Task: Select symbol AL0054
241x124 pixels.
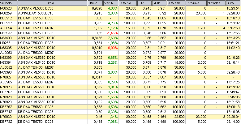Action: 6,28
